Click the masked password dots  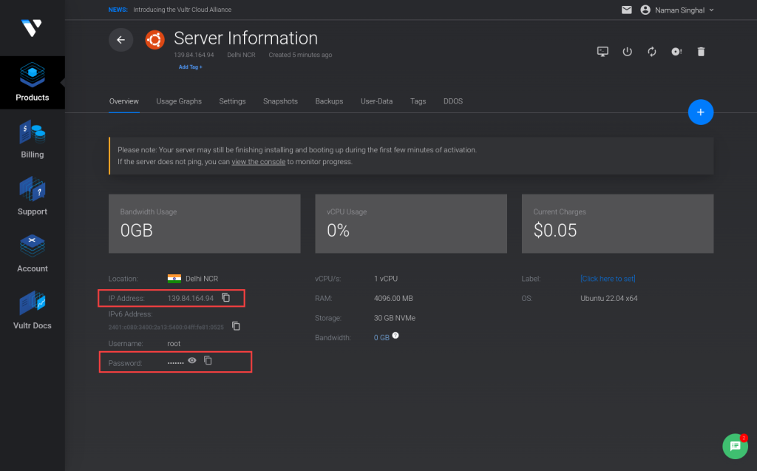[x=176, y=363]
